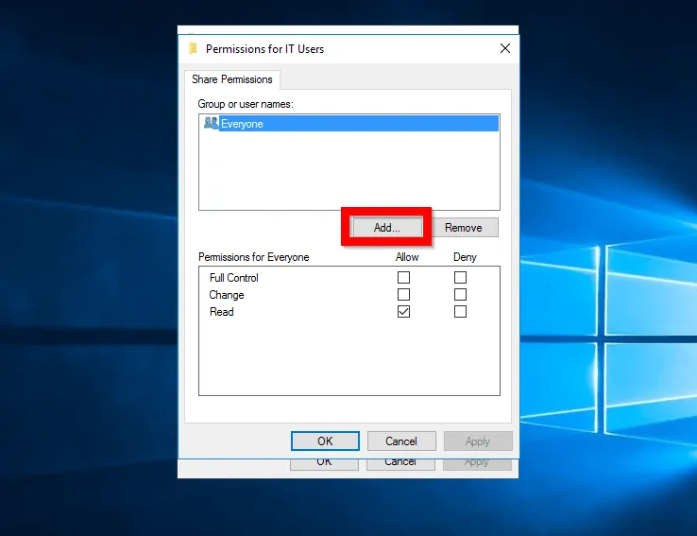Click the Add... button

(386, 228)
